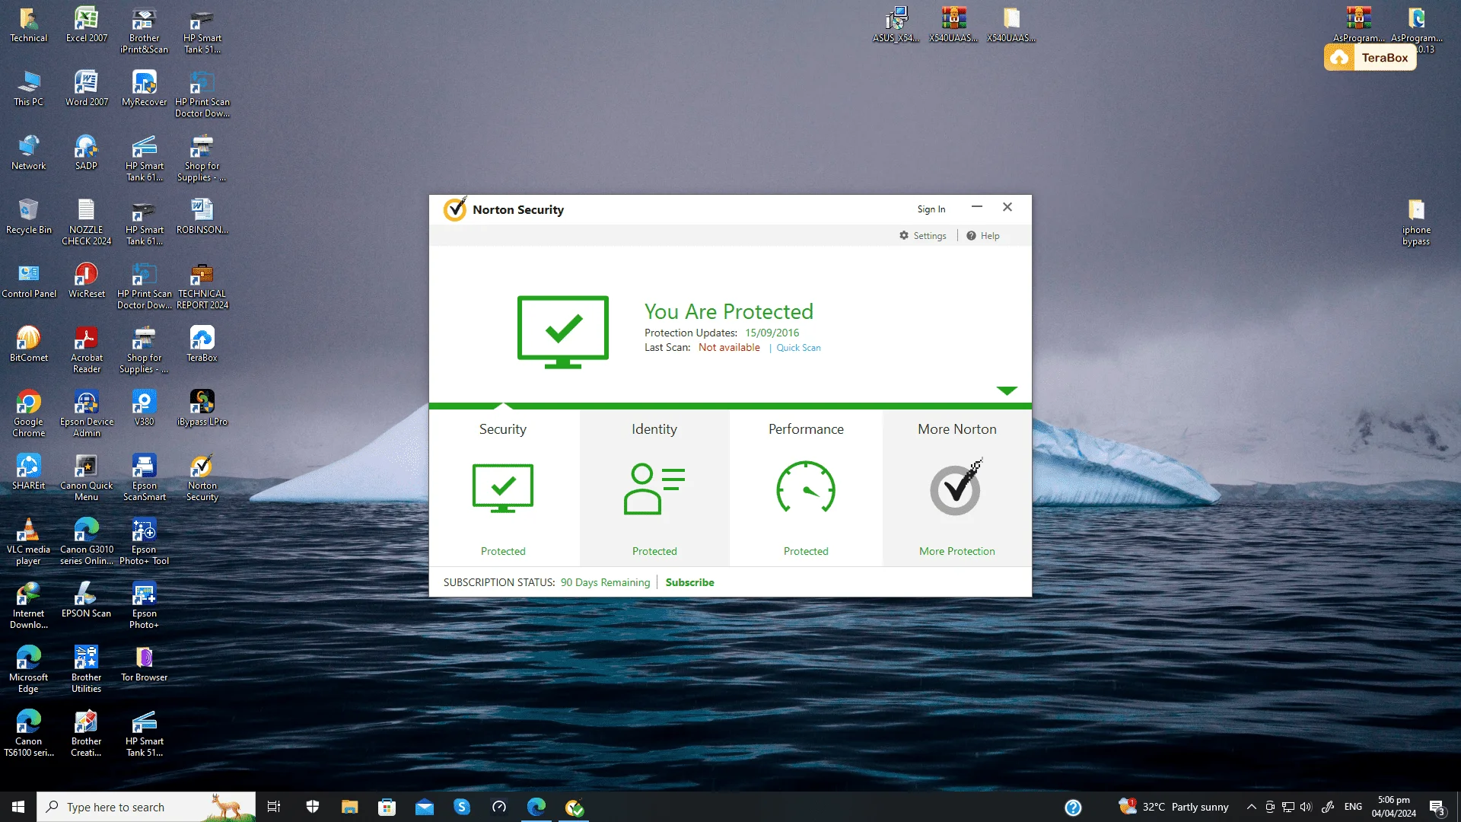Click the protection update date 15/09/2016
This screenshot has width=1461, height=822.
click(x=772, y=333)
